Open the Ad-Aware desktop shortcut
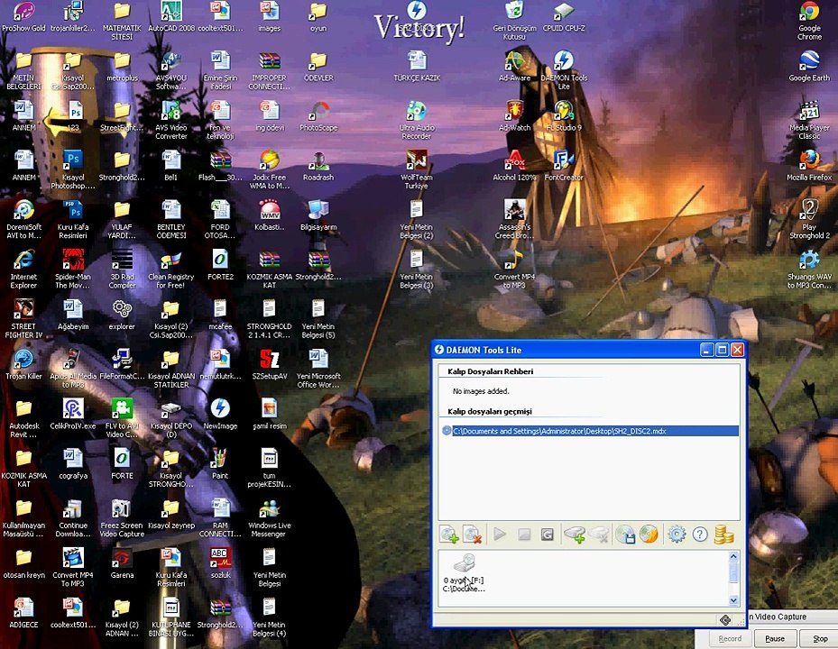 514,66
